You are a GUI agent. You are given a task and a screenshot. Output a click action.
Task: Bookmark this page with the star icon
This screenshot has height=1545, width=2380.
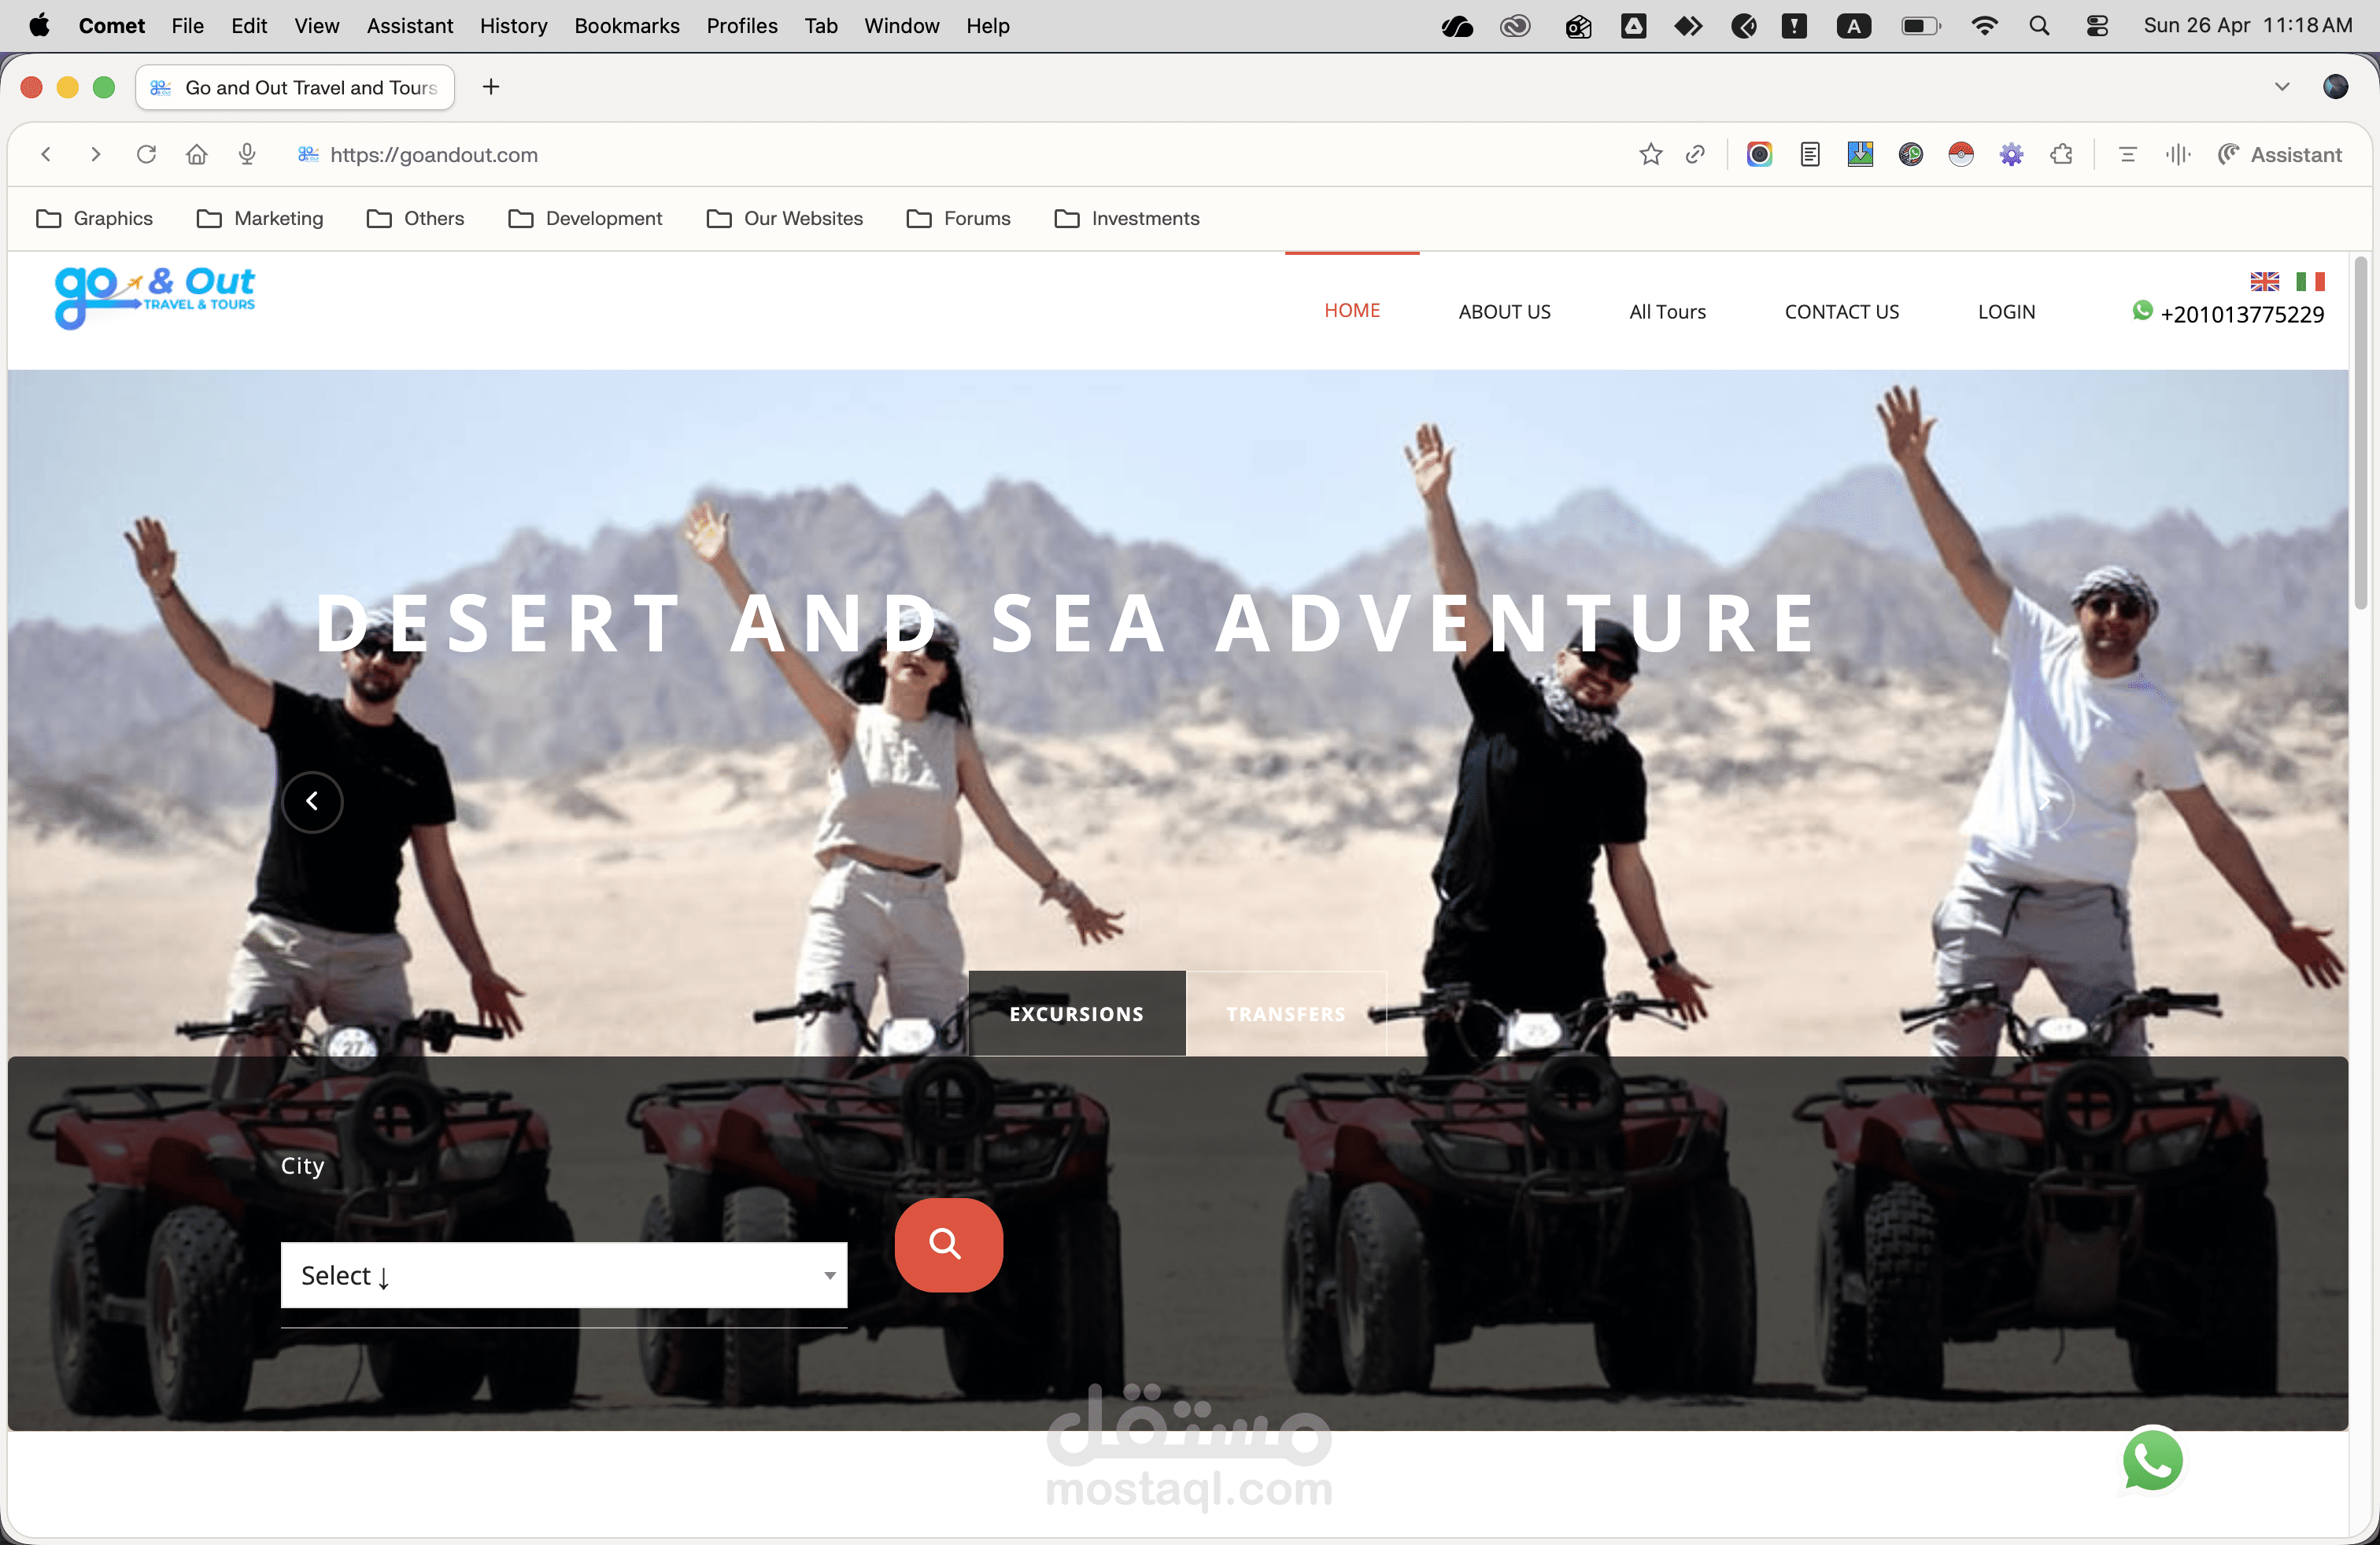point(1651,155)
